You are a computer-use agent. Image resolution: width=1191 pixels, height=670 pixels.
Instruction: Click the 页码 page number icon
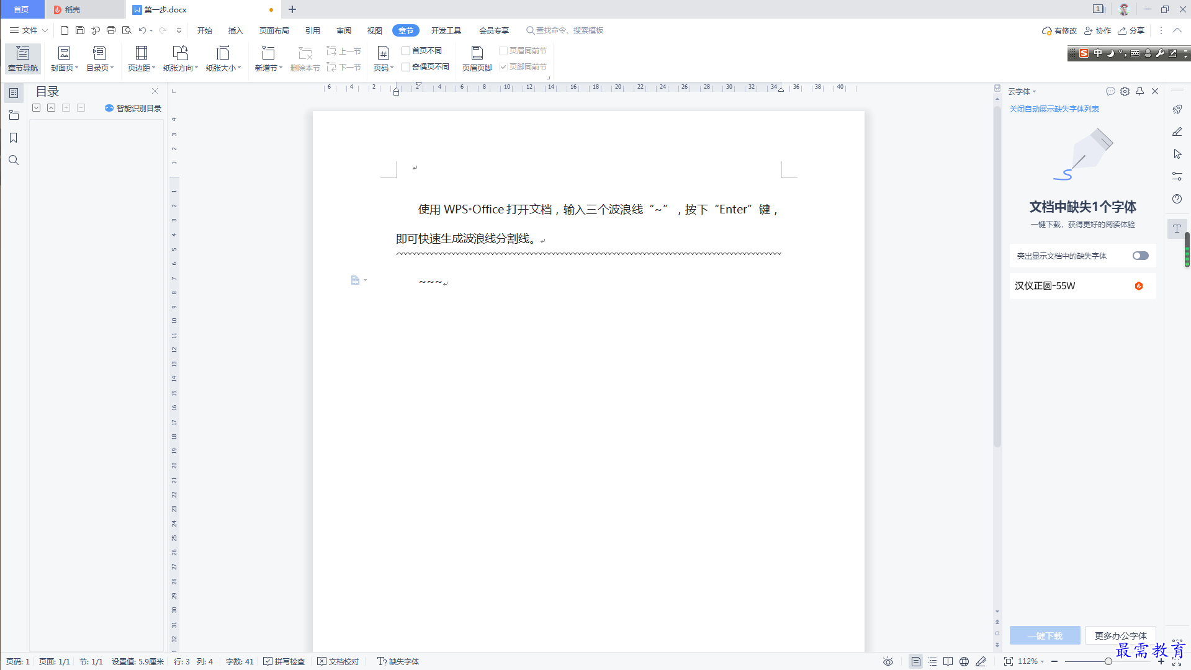(384, 53)
